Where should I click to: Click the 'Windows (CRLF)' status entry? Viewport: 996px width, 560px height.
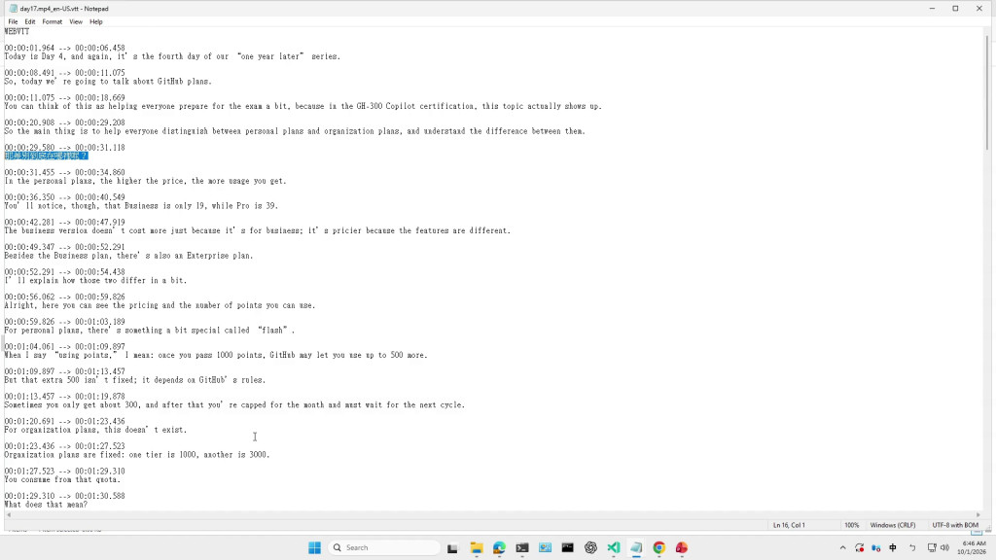(x=893, y=525)
